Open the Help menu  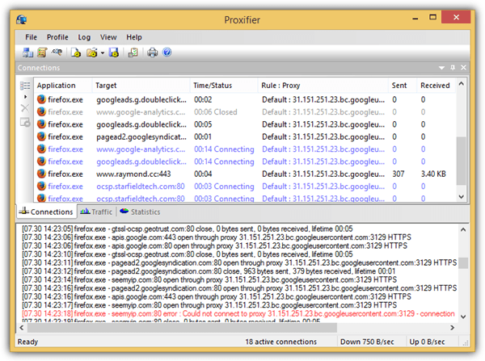pyautogui.click(x=134, y=37)
